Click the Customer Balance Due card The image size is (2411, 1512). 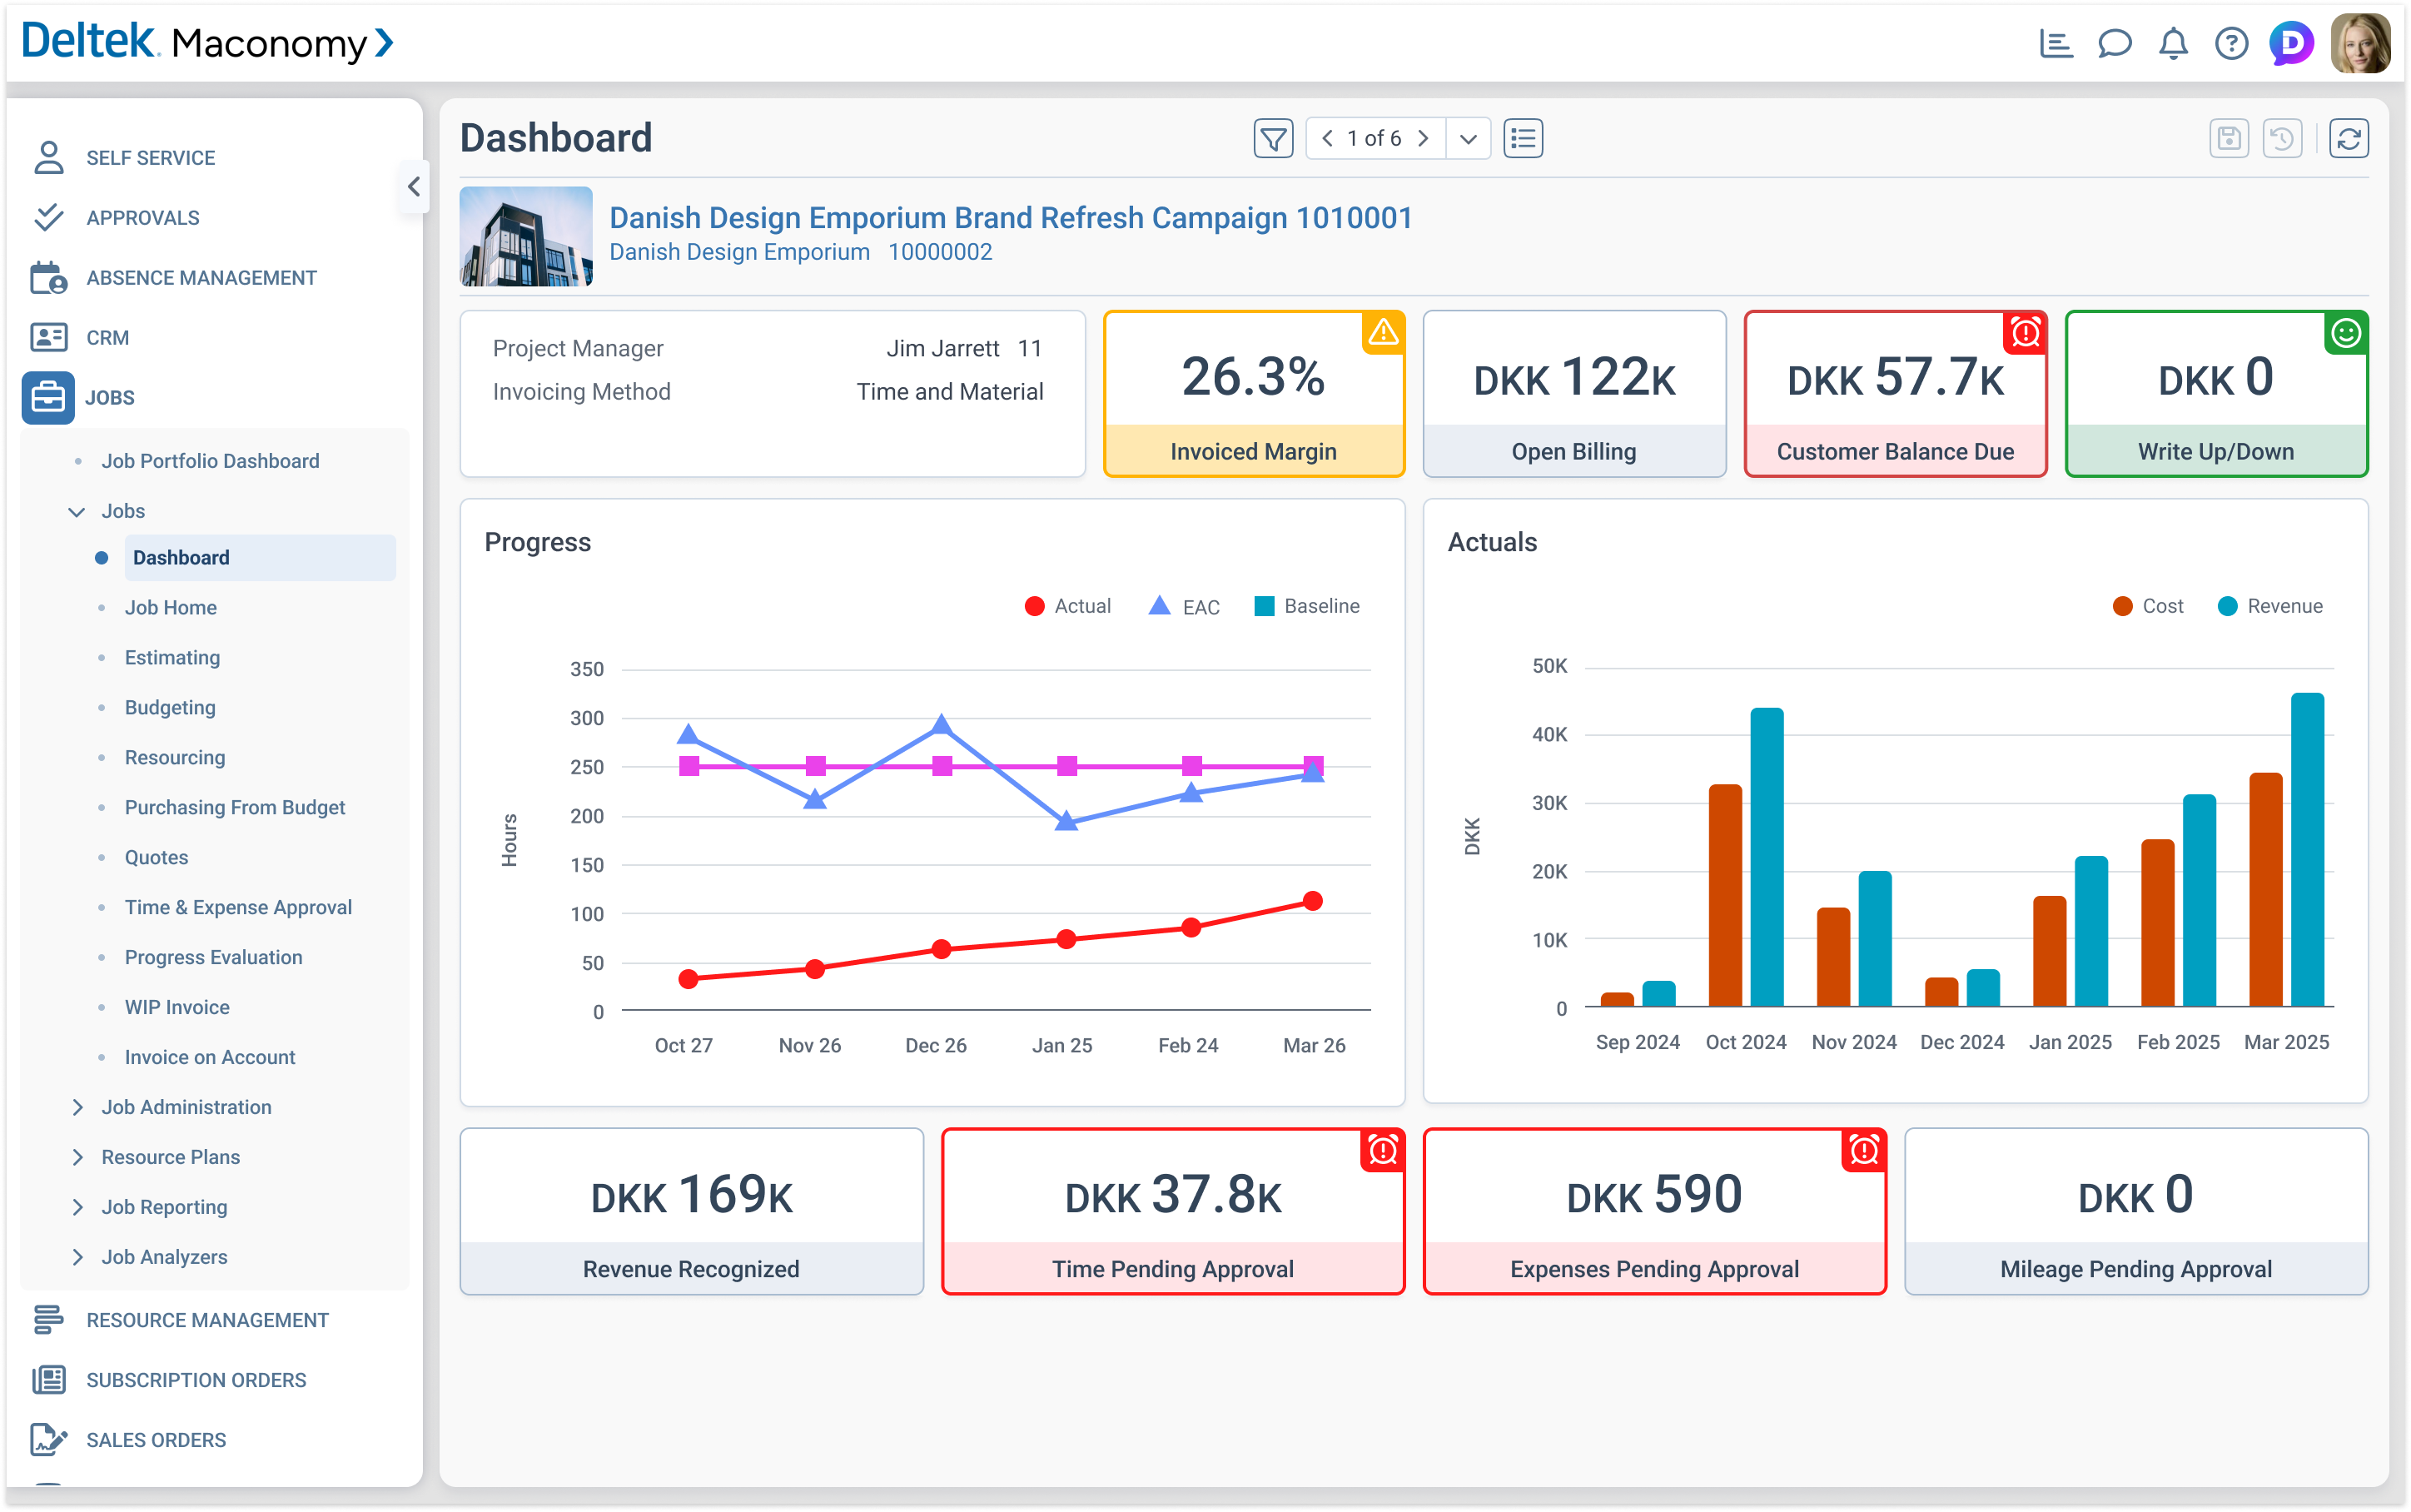pyautogui.click(x=1895, y=393)
